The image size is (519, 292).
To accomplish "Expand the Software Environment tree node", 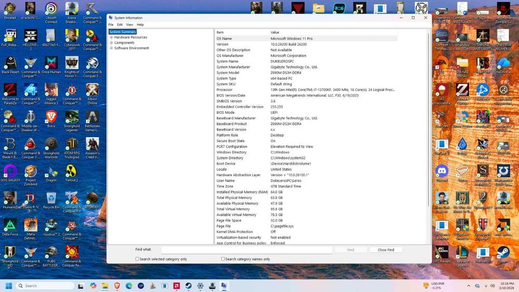I will (x=111, y=48).
